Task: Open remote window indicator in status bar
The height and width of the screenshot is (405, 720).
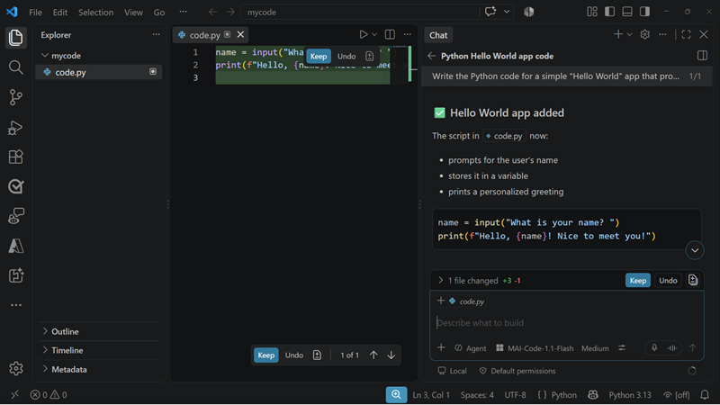Action: click(x=14, y=394)
